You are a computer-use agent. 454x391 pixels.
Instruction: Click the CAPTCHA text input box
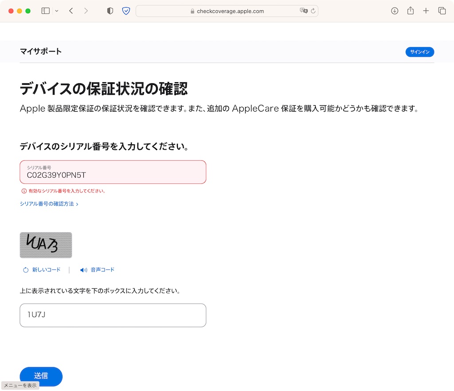[113, 315]
